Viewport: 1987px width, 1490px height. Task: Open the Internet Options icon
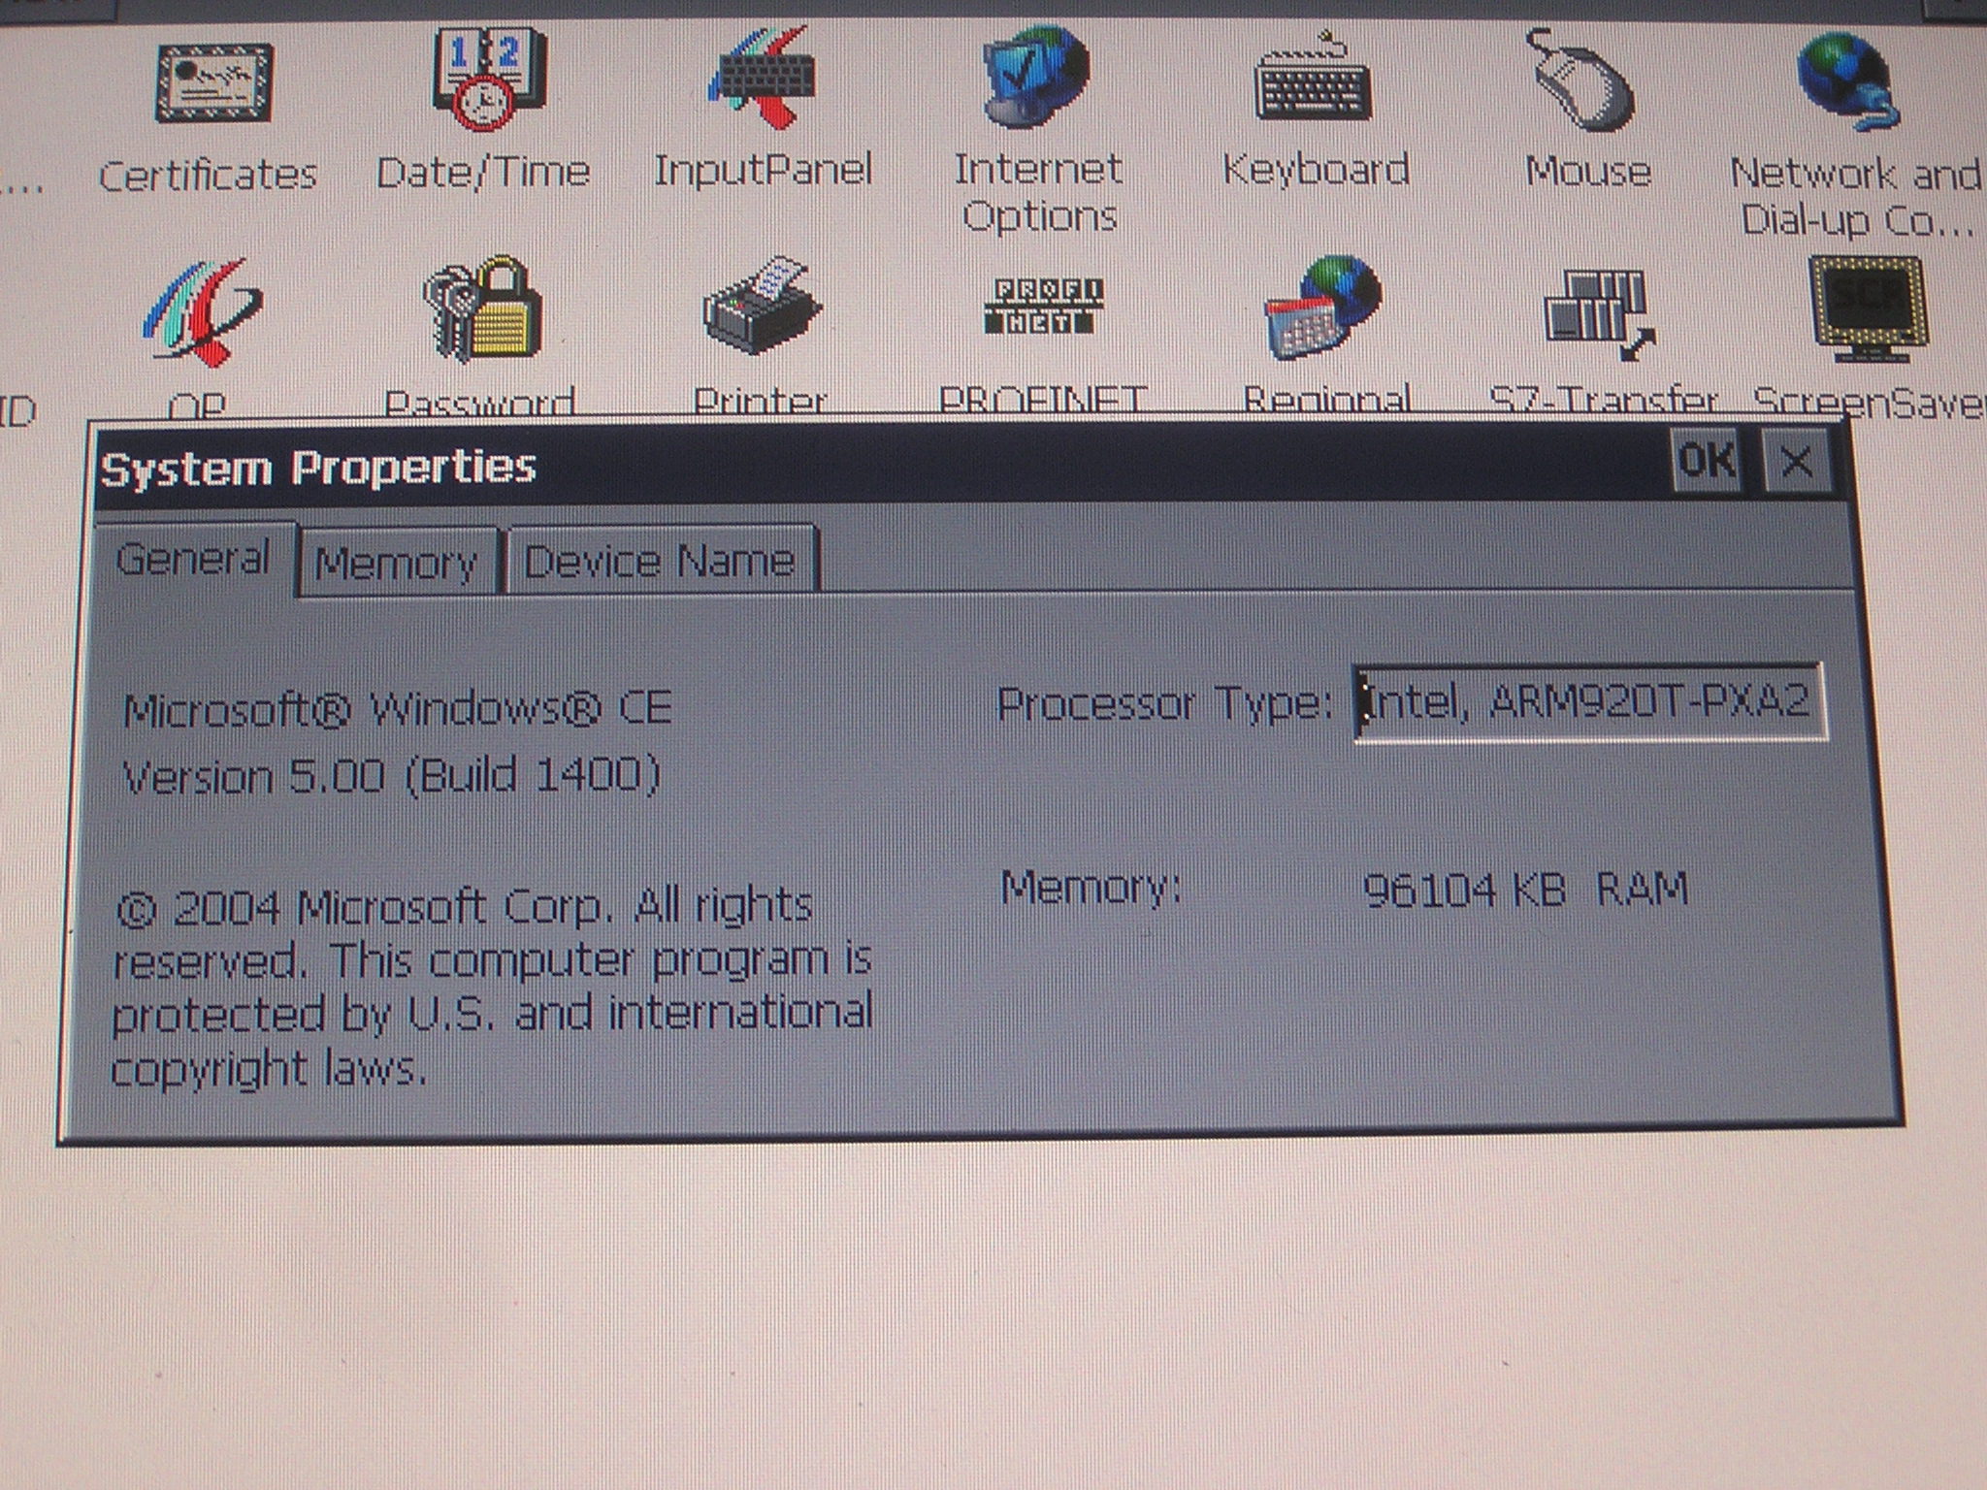tap(1037, 78)
